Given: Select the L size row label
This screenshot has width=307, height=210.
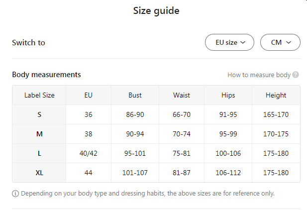Looking at the screenshot, I should pos(39,153).
